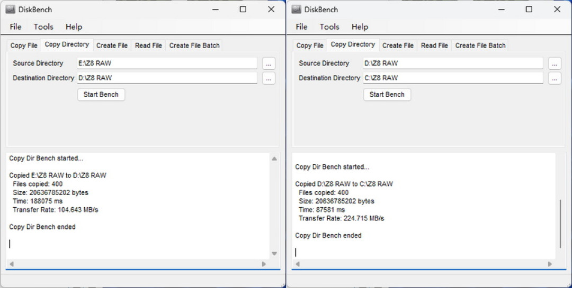Click right arrow of left window horizontal scrollbar

point(264,264)
